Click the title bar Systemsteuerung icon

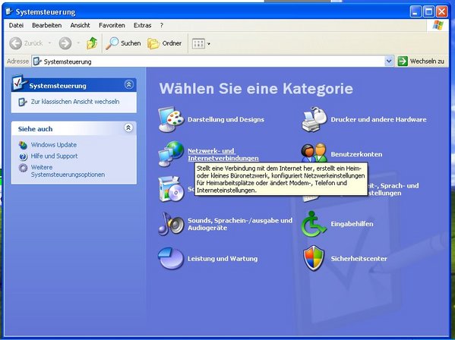[9, 11]
